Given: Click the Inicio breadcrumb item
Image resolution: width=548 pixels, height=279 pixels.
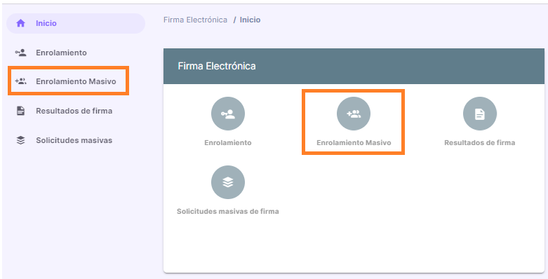Looking at the screenshot, I should click(250, 20).
